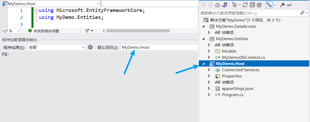The image size is (310, 122).
Task: Open search options dropdown arrow next to magnifier
Action: coord(307,13)
